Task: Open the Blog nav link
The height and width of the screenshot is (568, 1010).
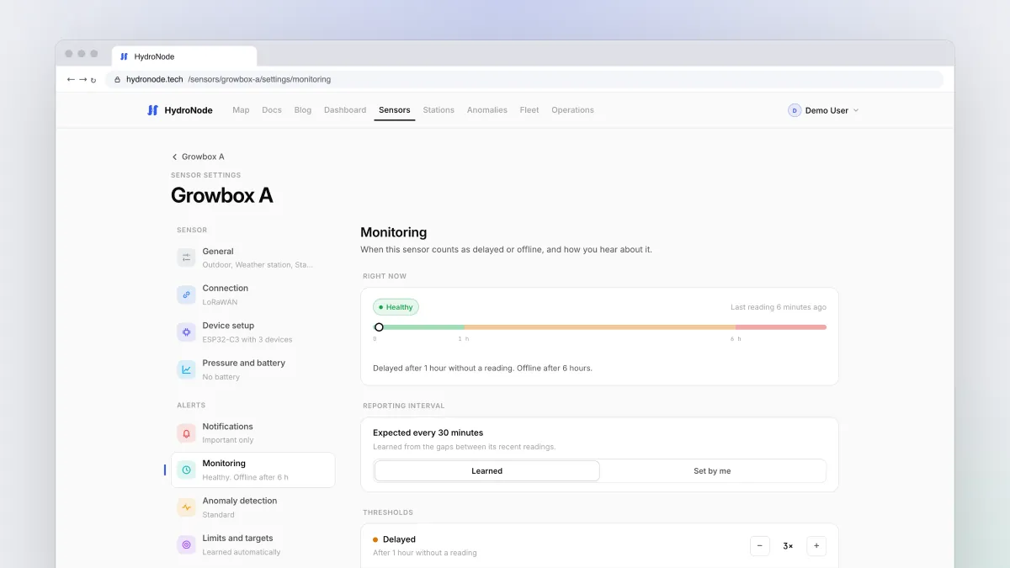Action: 303,110
